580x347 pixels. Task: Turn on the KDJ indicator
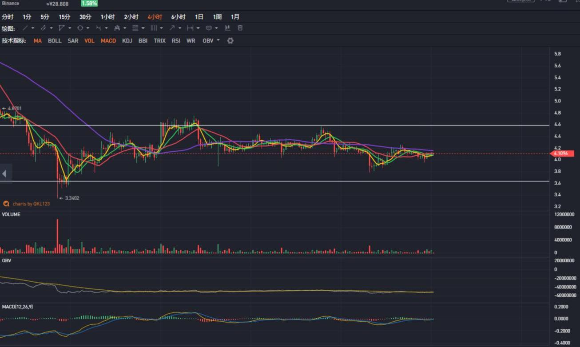(127, 41)
